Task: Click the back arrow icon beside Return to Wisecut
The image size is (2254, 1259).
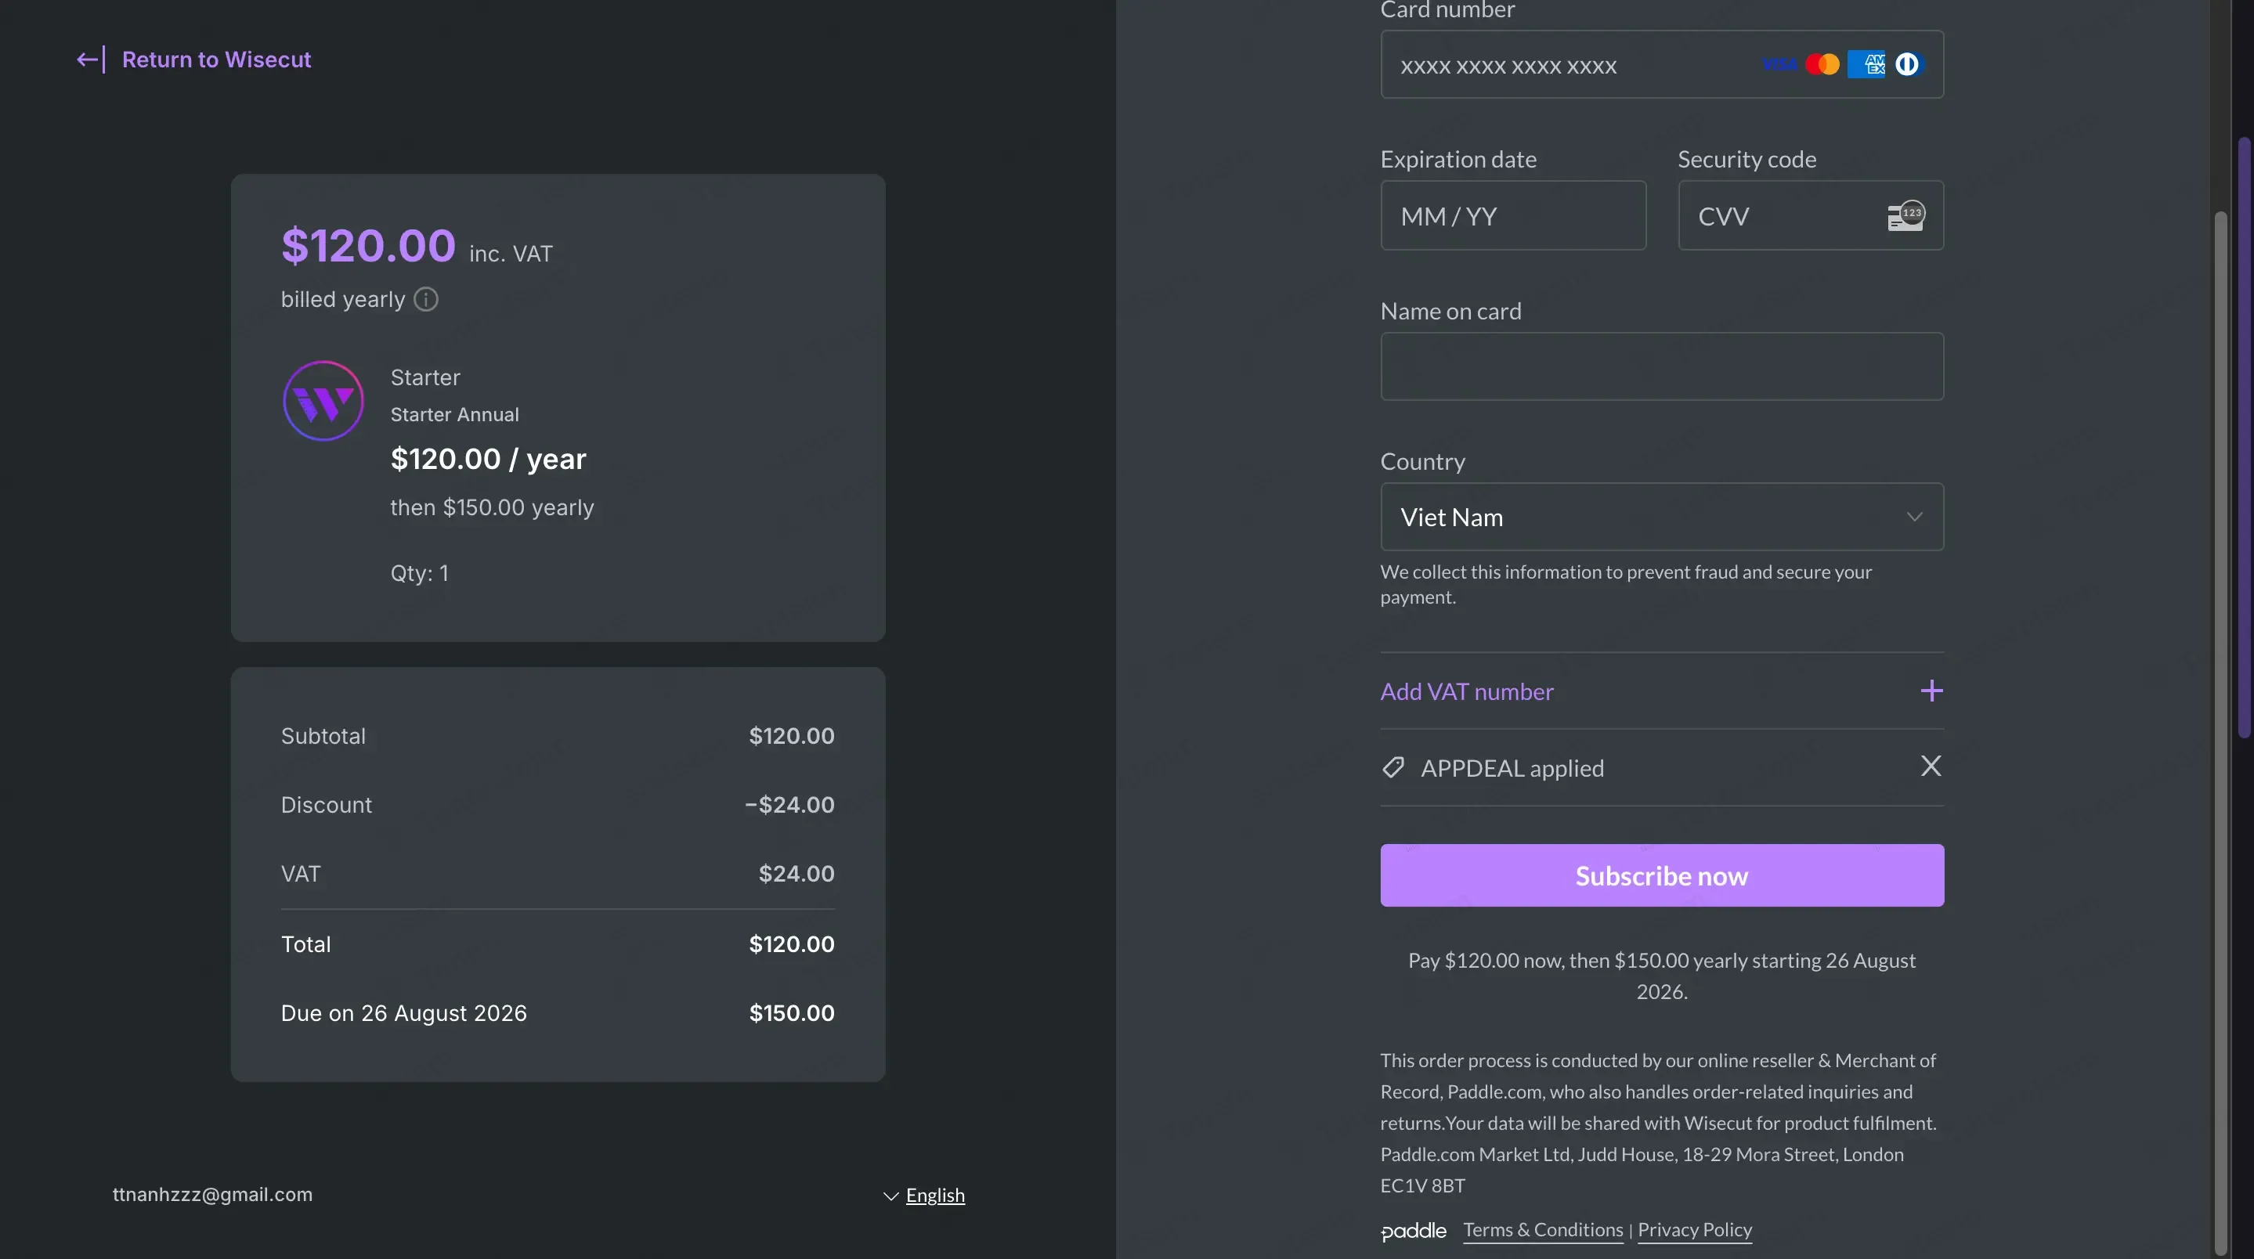Action: (90, 60)
